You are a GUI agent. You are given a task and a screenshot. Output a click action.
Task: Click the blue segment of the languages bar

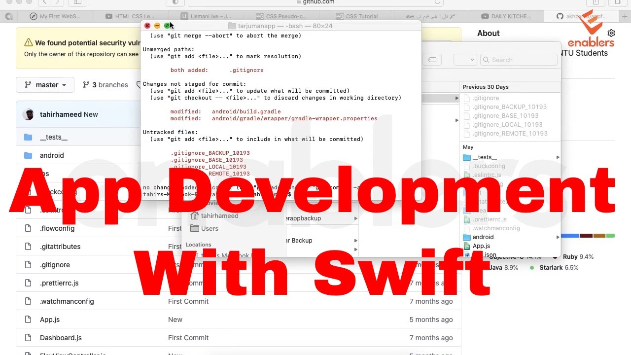point(570,236)
